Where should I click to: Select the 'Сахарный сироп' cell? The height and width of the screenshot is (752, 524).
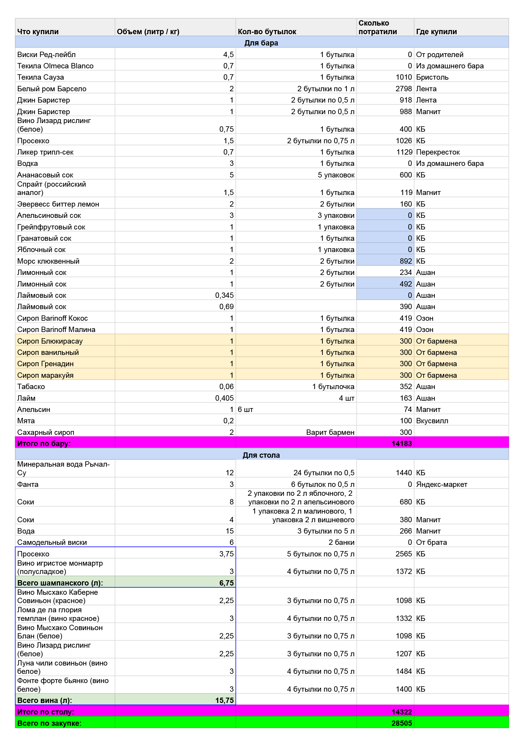(x=65, y=431)
